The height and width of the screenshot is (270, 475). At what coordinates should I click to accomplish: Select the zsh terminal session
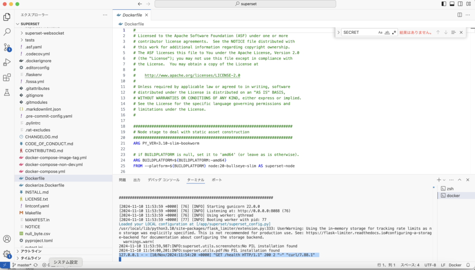[456, 188]
